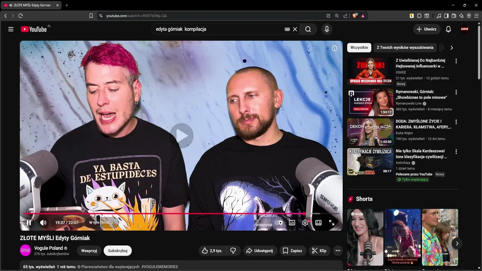This screenshot has height=271, width=482.
Task: Open a new tab with the plus button
Action: [x=67, y=5]
